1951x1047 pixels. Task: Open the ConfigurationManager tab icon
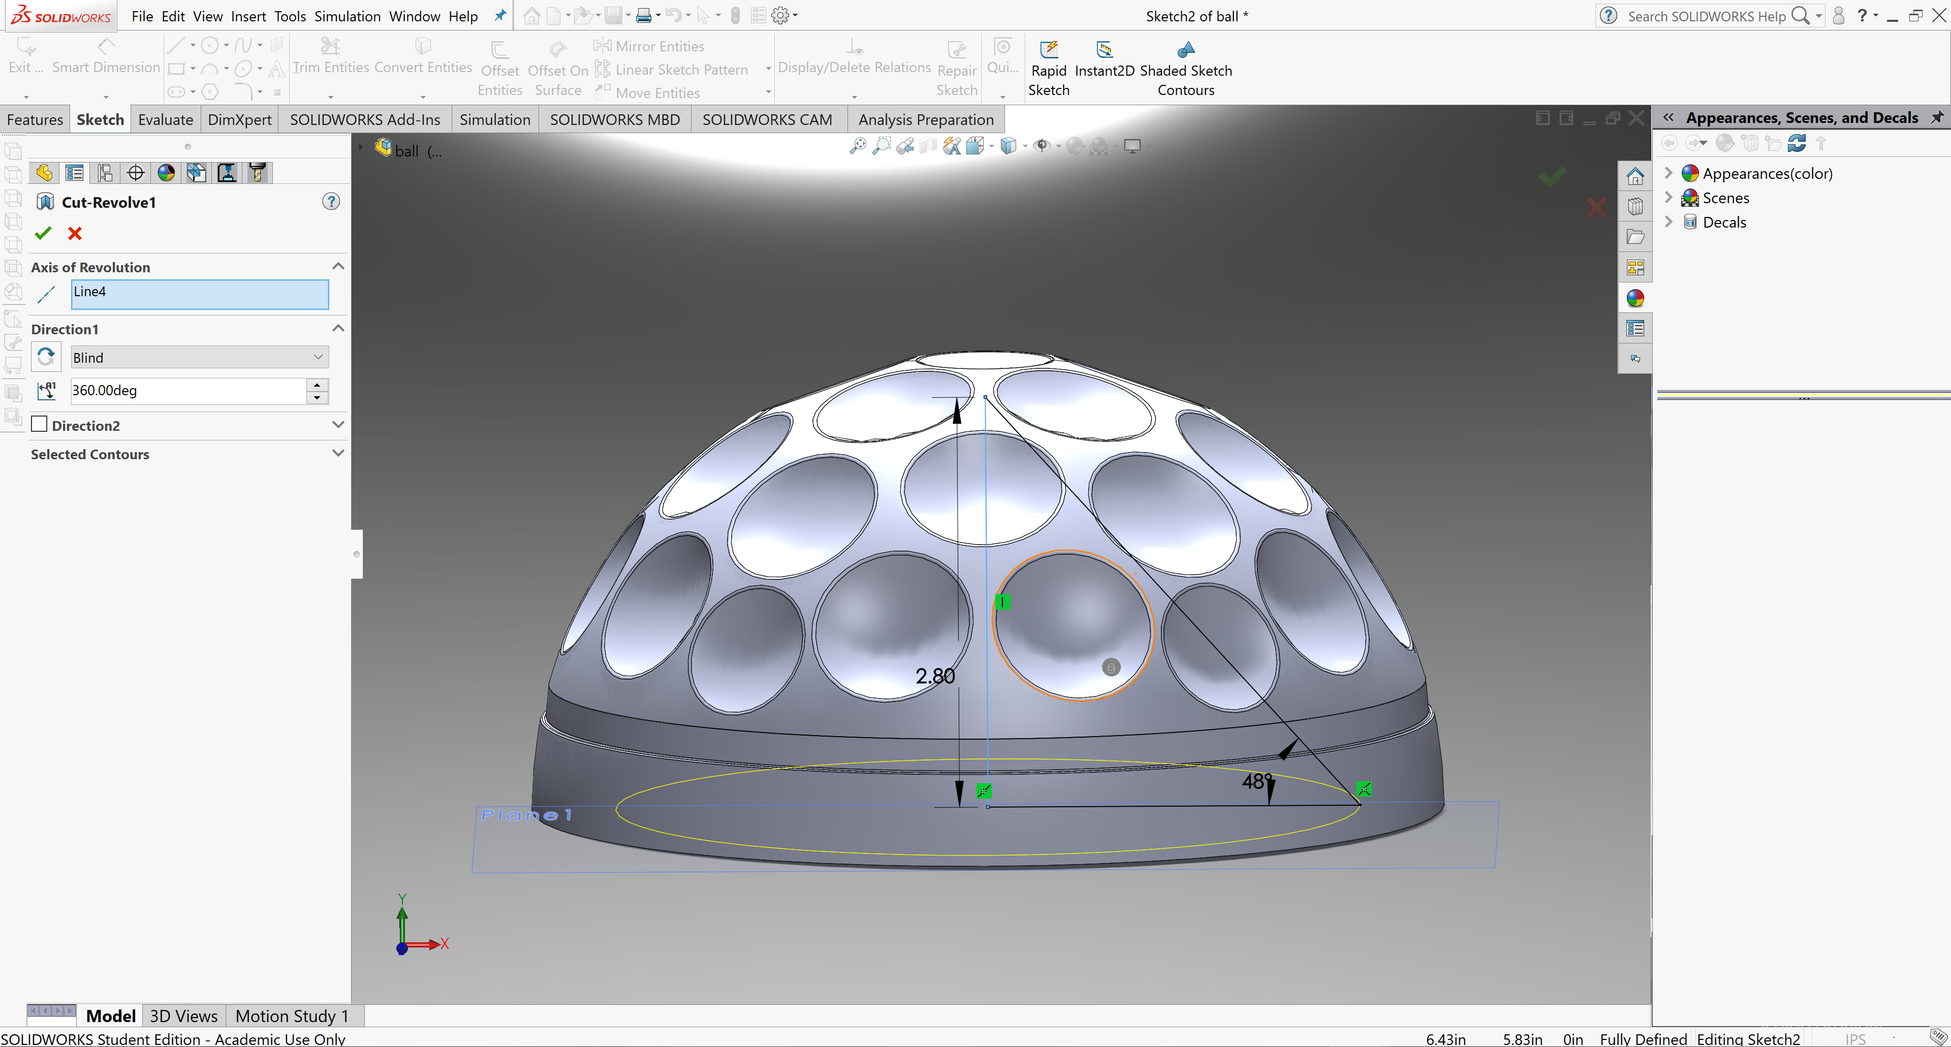[105, 173]
